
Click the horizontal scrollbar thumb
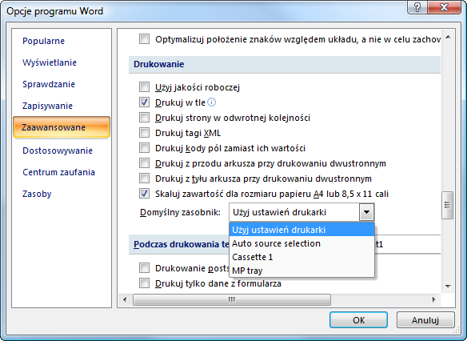(x=232, y=299)
